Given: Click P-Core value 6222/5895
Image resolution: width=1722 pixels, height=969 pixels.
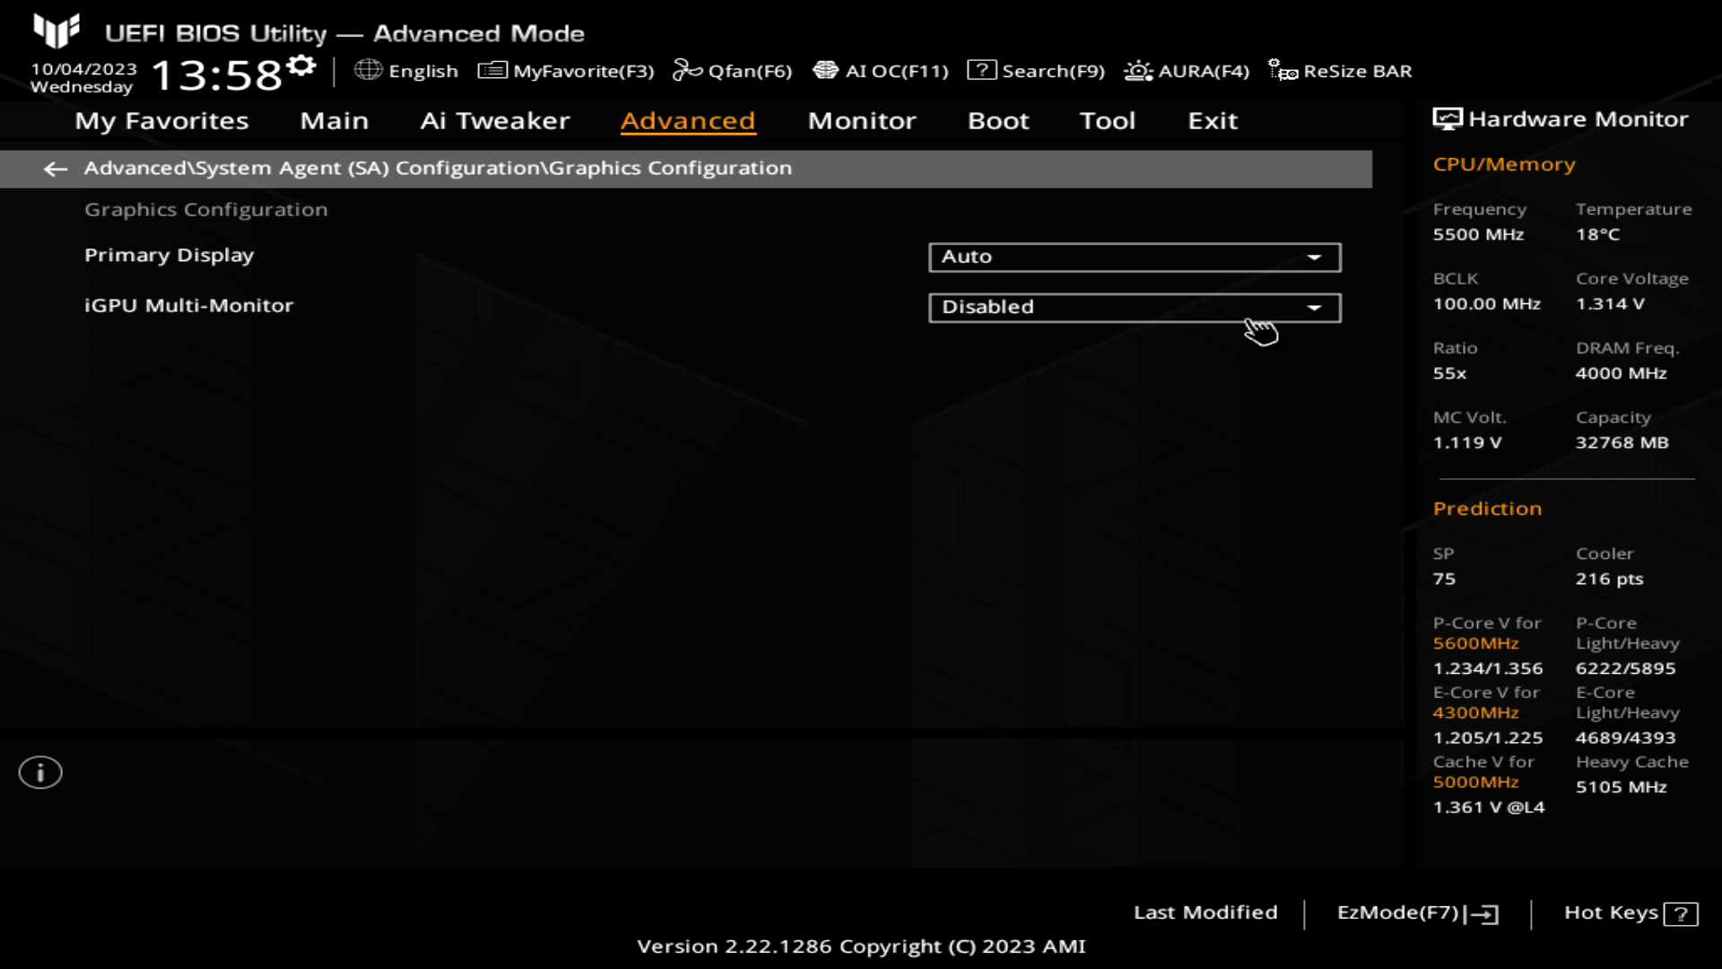Looking at the screenshot, I should coord(1626,668).
